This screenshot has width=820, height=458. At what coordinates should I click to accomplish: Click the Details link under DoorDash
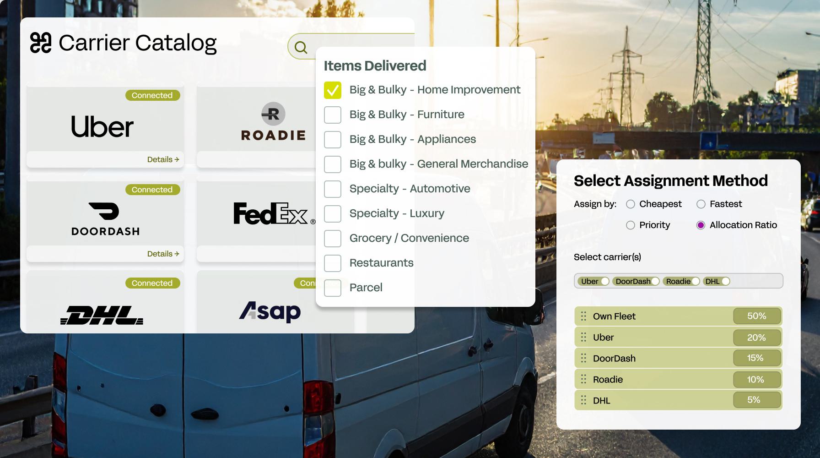pyautogui.click(x=163, y=254)
